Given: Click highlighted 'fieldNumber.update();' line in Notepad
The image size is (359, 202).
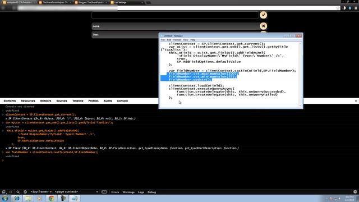Looking at the screenshot, I should point(190,80).
